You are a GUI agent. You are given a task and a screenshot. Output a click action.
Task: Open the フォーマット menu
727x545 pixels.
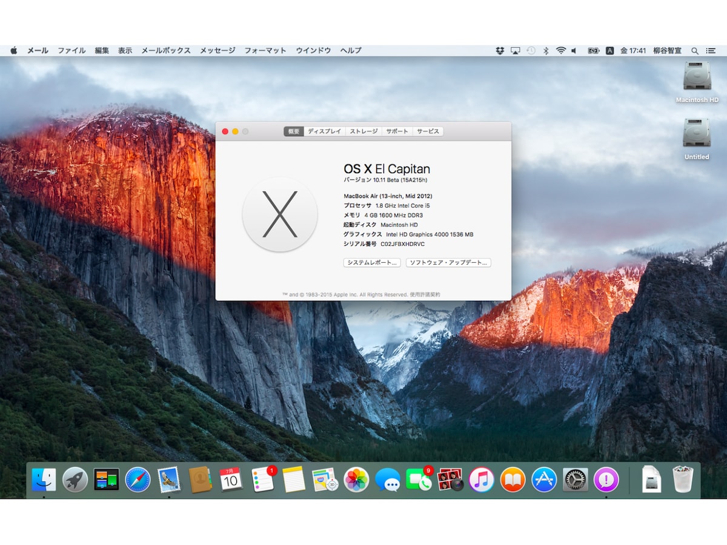(265, 51)
